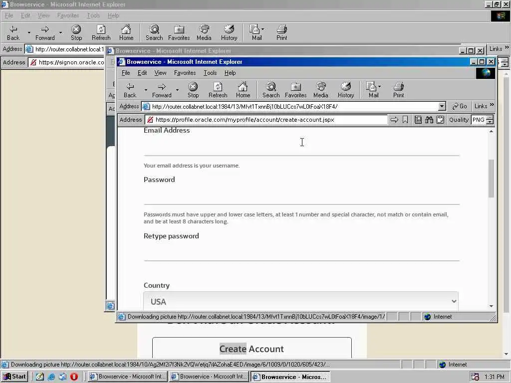Click the scroll down arrow of the front window
The image size is (511, 383).
(491, 306)
